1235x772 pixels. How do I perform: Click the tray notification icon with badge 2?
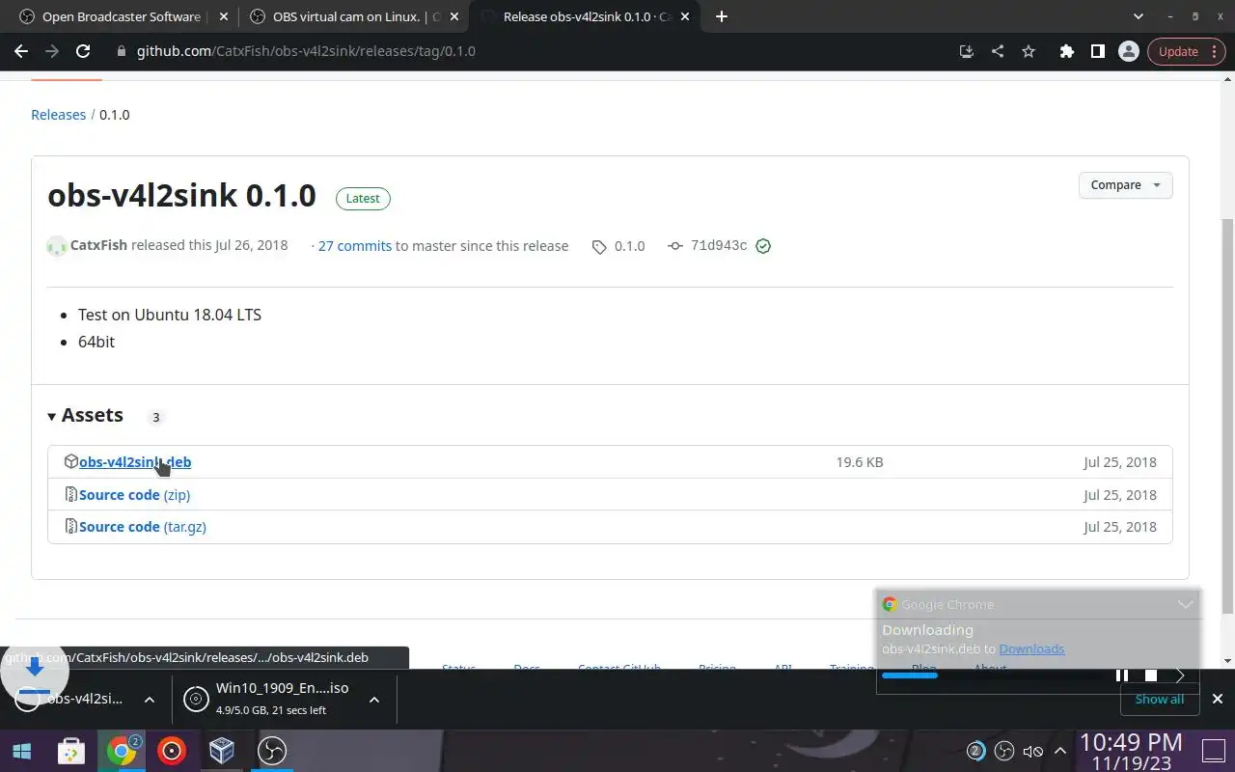(x=975, y=751)
